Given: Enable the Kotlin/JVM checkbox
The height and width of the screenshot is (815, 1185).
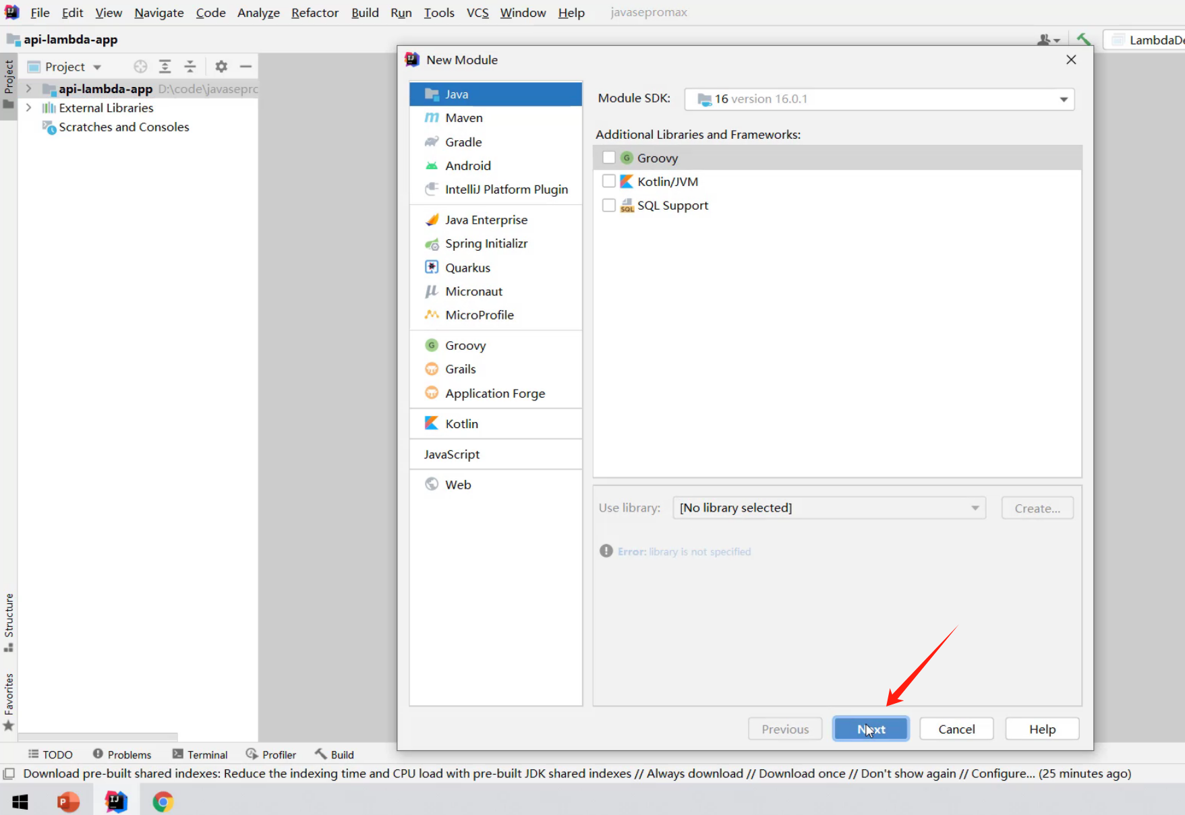Looking at the screenshot, I should tap(609, 181).
